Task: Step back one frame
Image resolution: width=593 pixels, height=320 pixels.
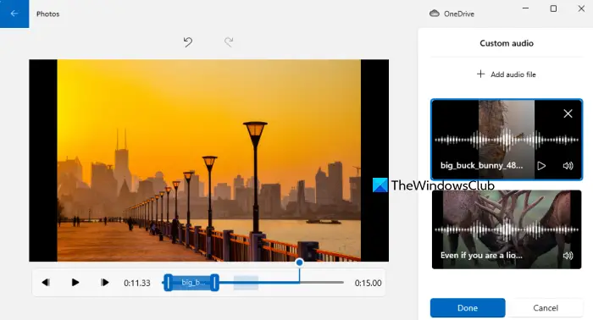Action: 46,282
